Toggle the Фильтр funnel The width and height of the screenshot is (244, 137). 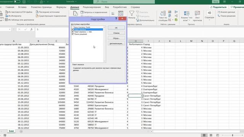[x=132, y=15]
